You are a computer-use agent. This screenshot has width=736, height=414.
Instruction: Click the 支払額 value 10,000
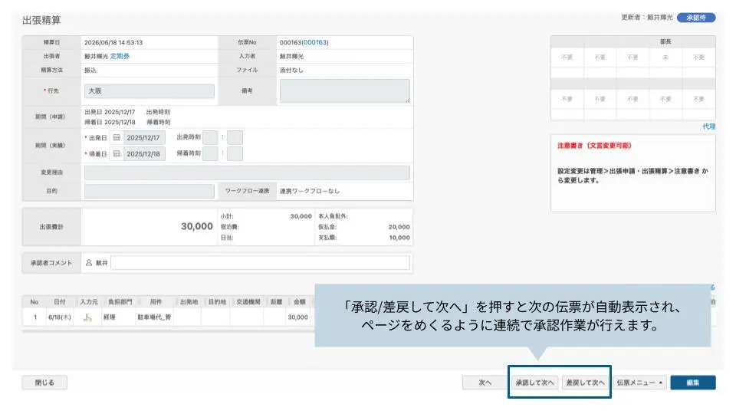click(x=399, y=238)
